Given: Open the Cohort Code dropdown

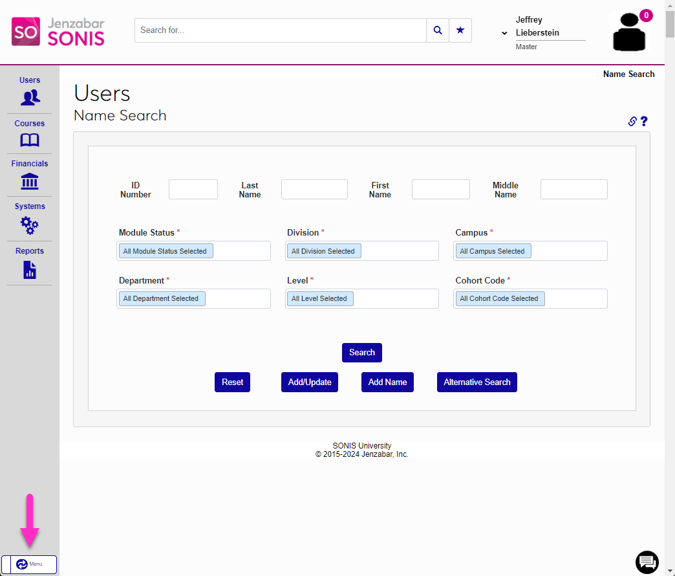Looking at the screenshot, I should coord(530,298).
